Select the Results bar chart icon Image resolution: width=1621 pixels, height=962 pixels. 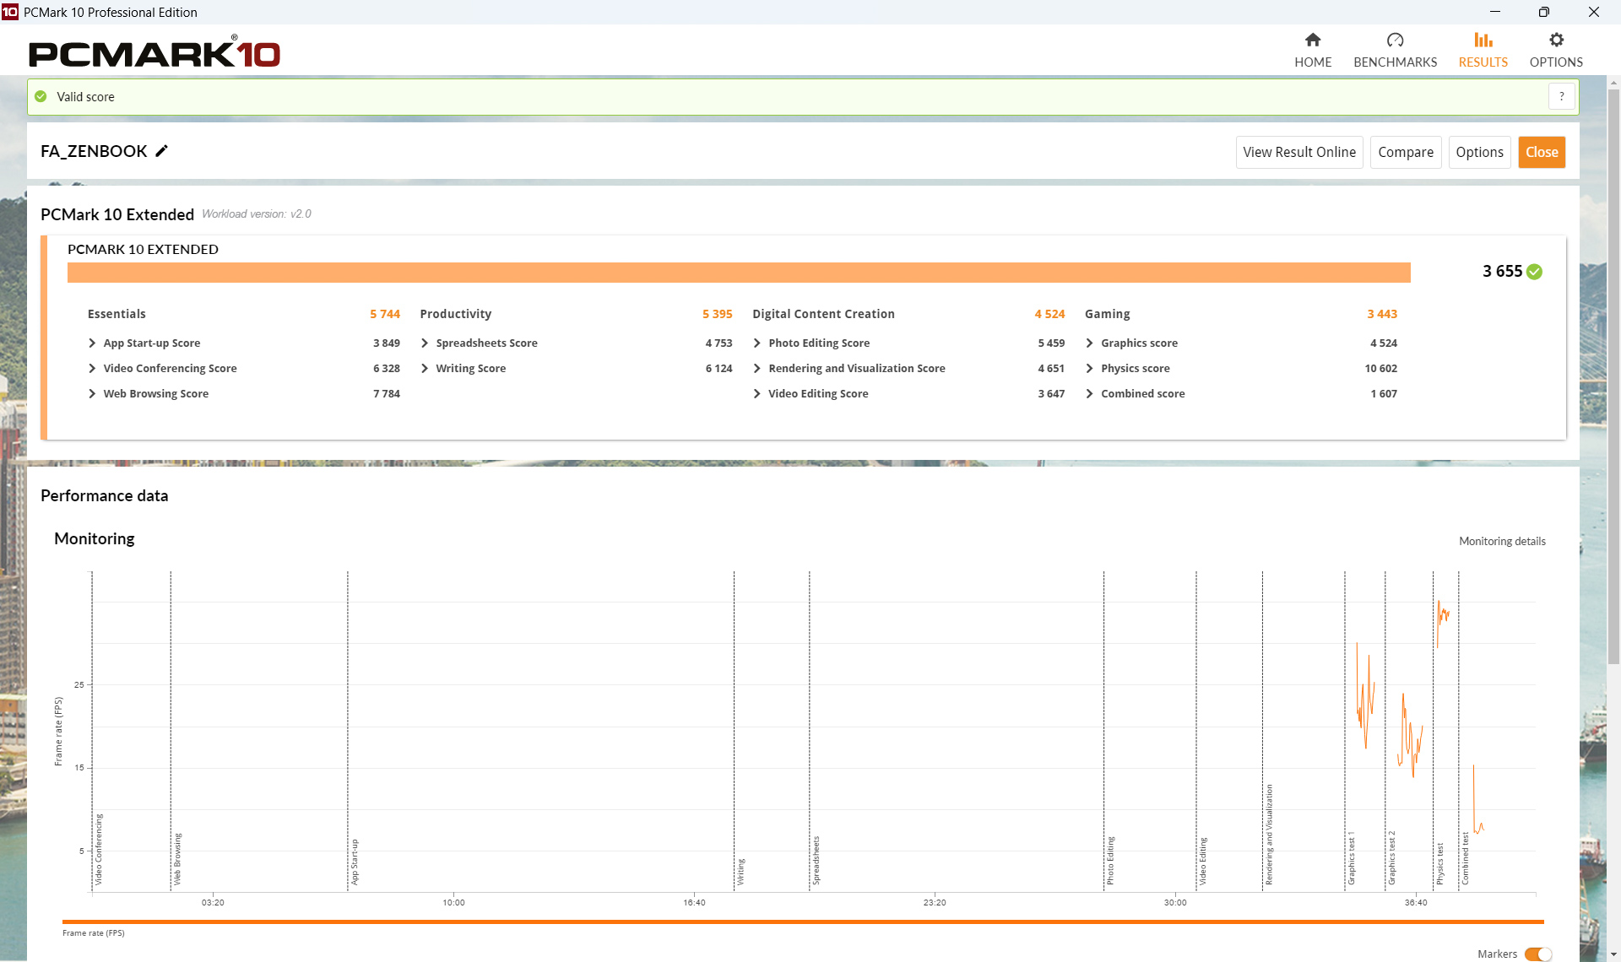coord(1483,40)
